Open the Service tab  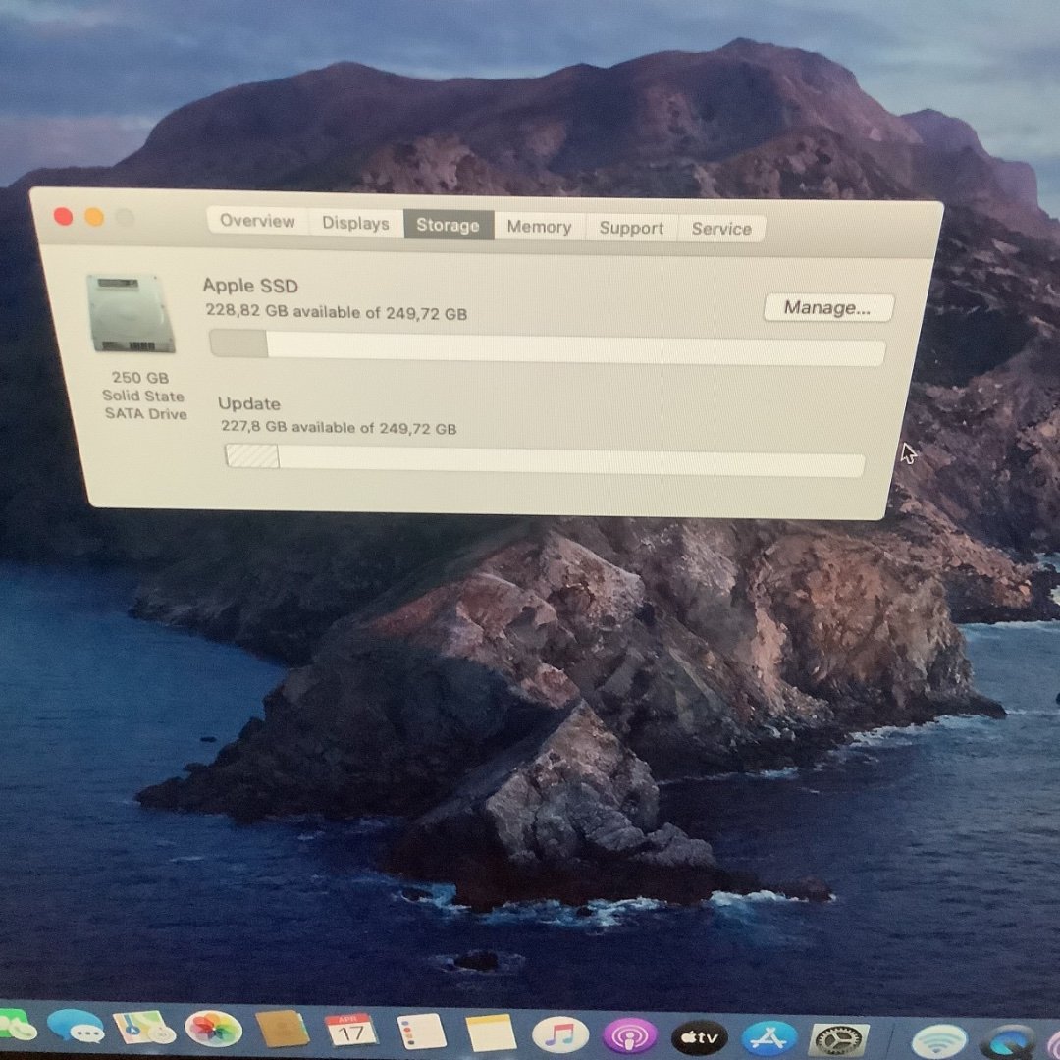(x=721, y=229)
